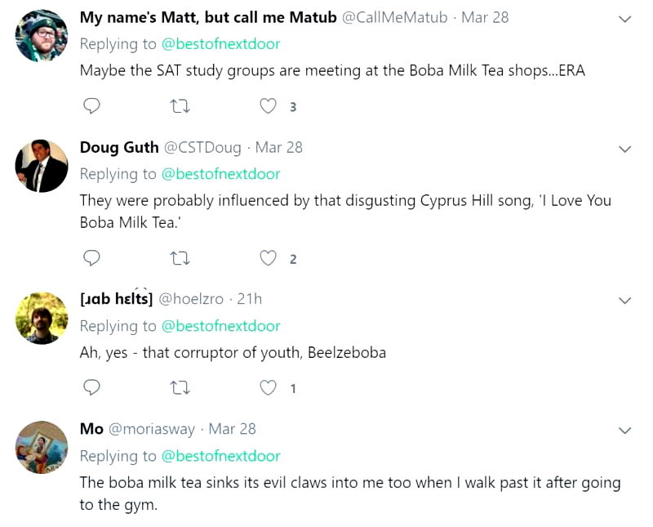The image size is (653, 527).
Task: Reply to the Beelzeboba tweet
Action: tap(92, 387)
